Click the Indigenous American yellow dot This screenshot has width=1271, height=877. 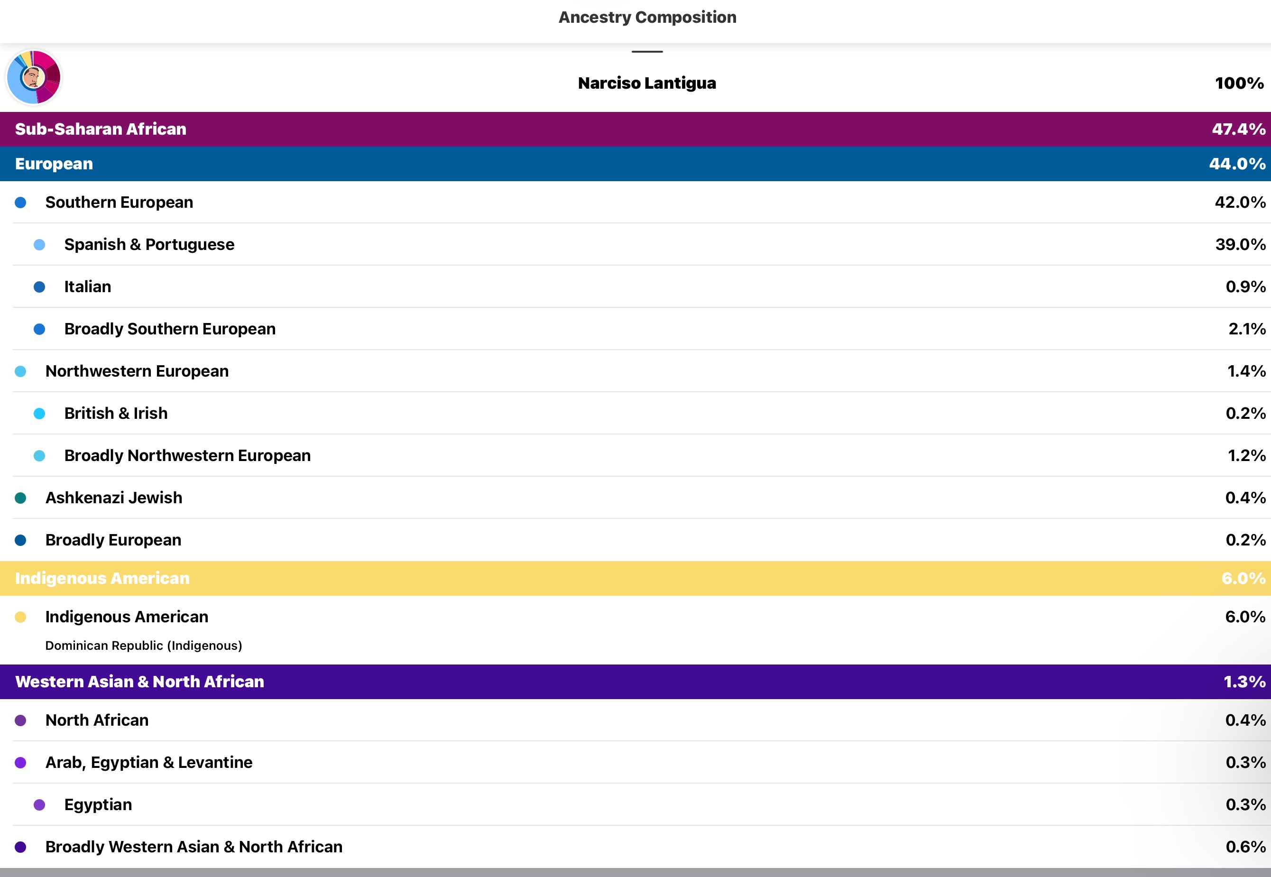click(x=20, y=617)
